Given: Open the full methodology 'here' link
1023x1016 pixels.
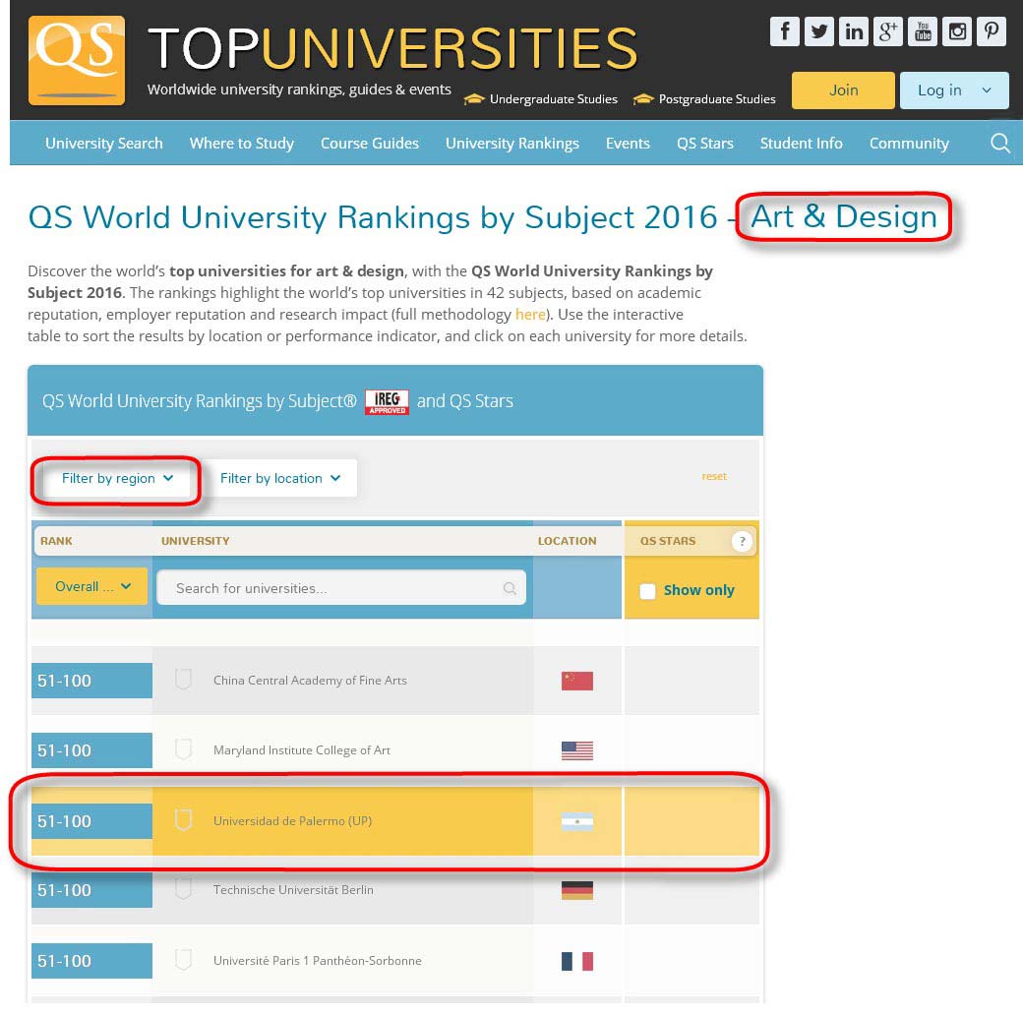Looking at the screenshot, I should pos(530,315).
